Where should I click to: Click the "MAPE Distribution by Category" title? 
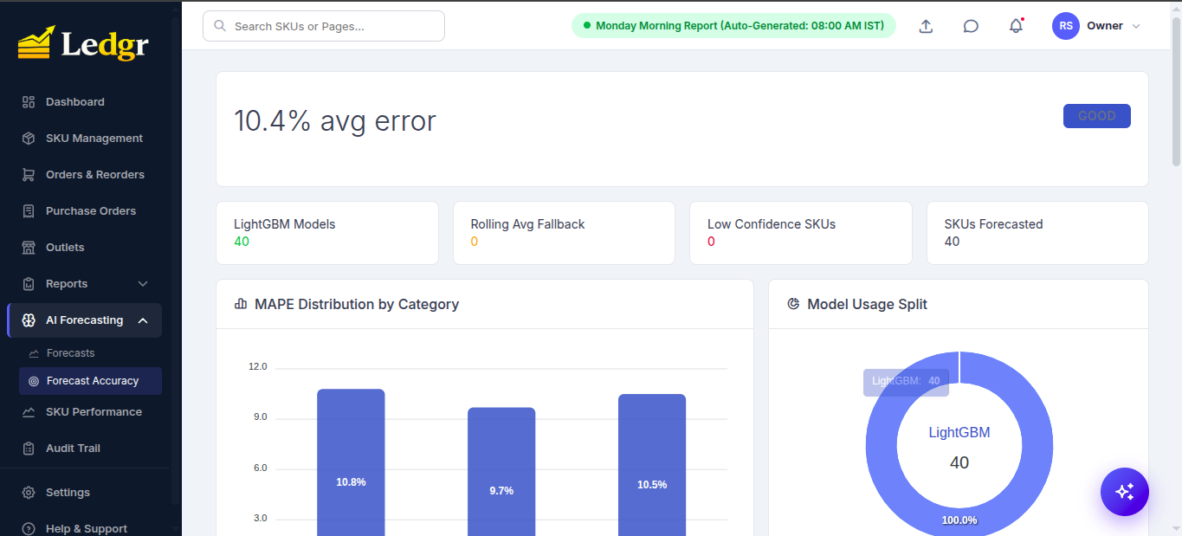tap(357, 304)
